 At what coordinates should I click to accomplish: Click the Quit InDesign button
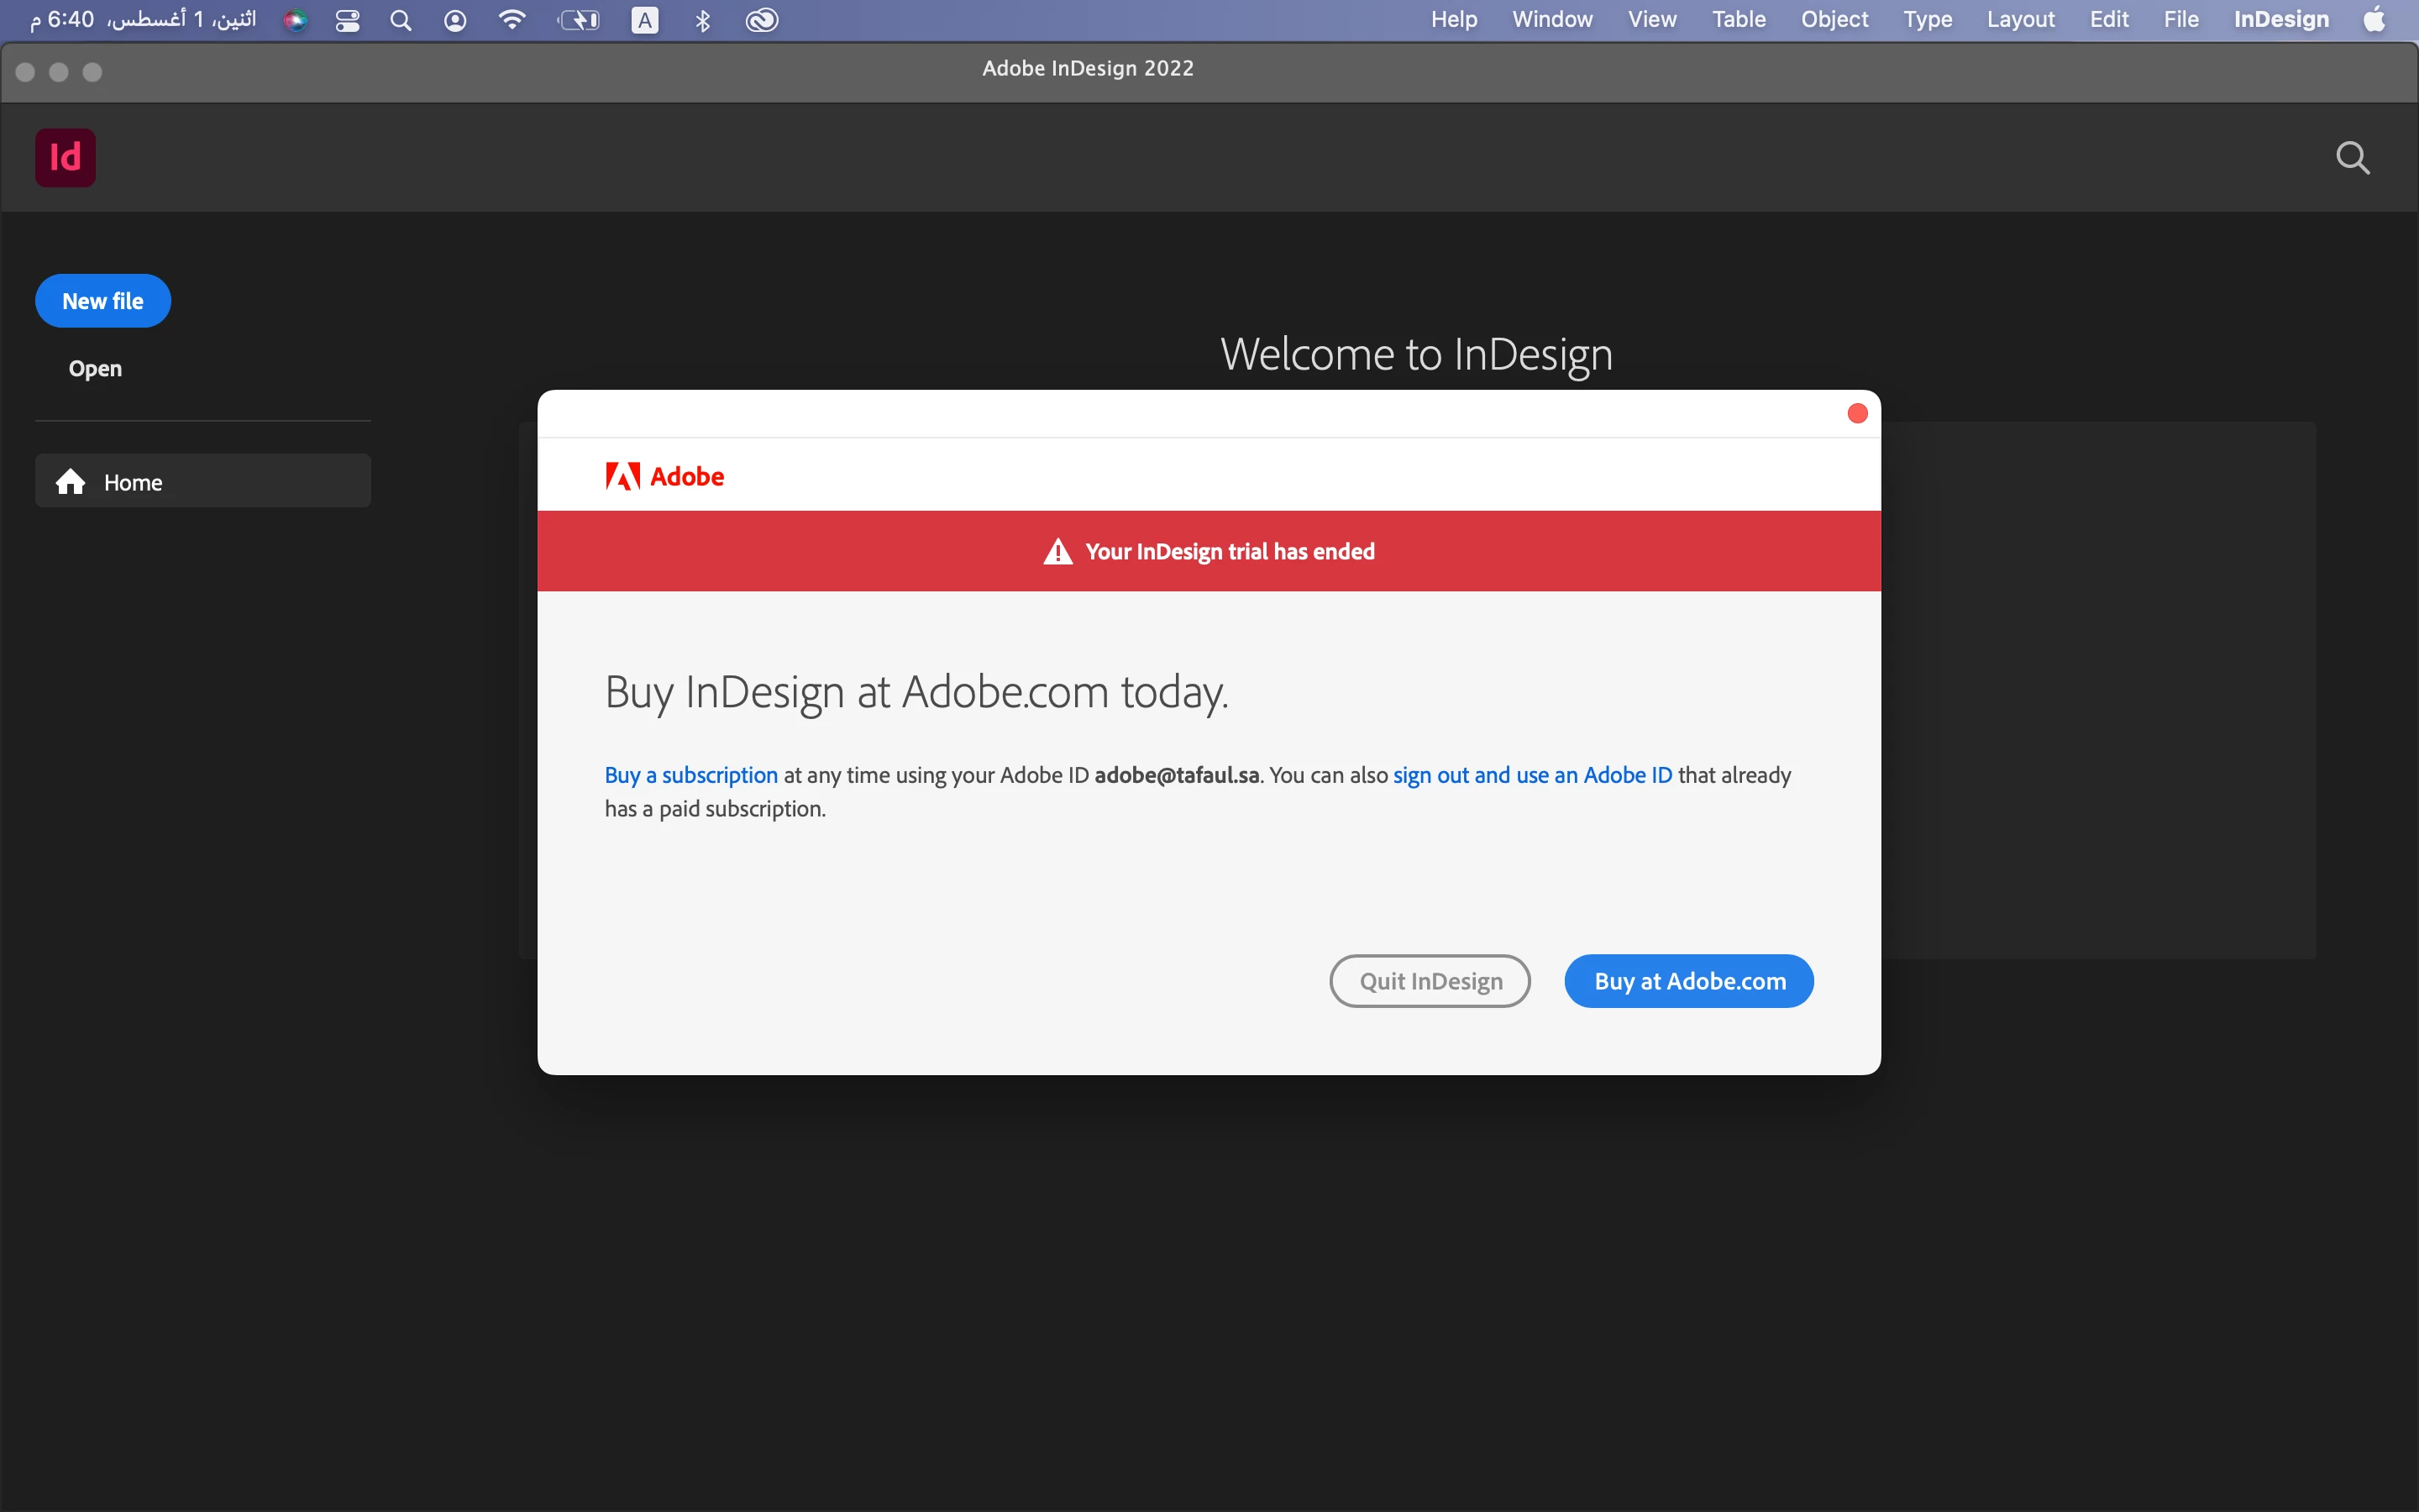(x=1430, y=981)
